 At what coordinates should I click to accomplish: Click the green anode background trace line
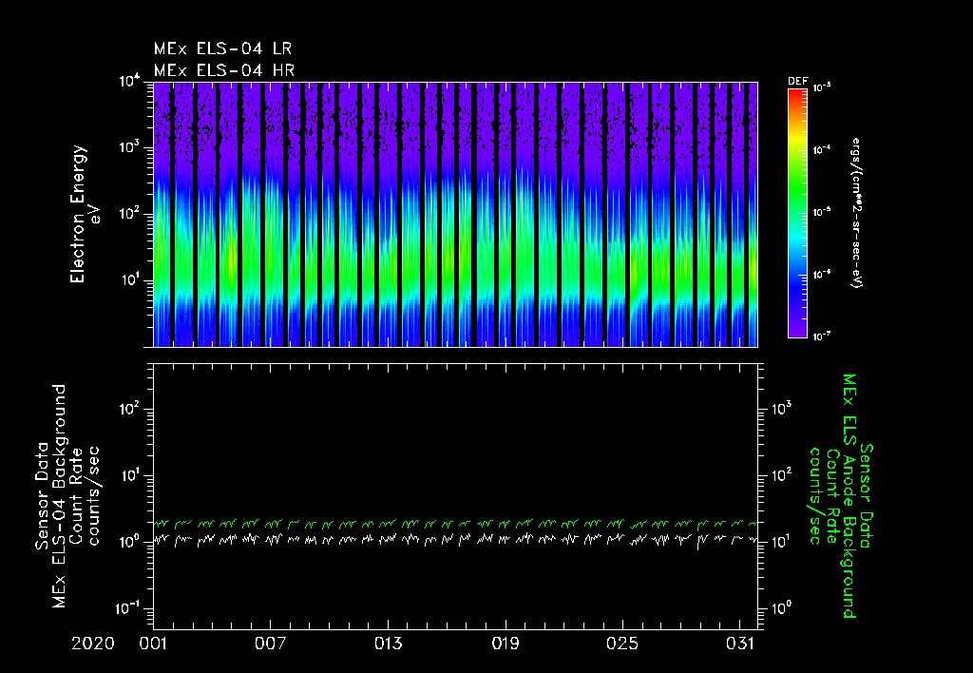coord(455,524)
